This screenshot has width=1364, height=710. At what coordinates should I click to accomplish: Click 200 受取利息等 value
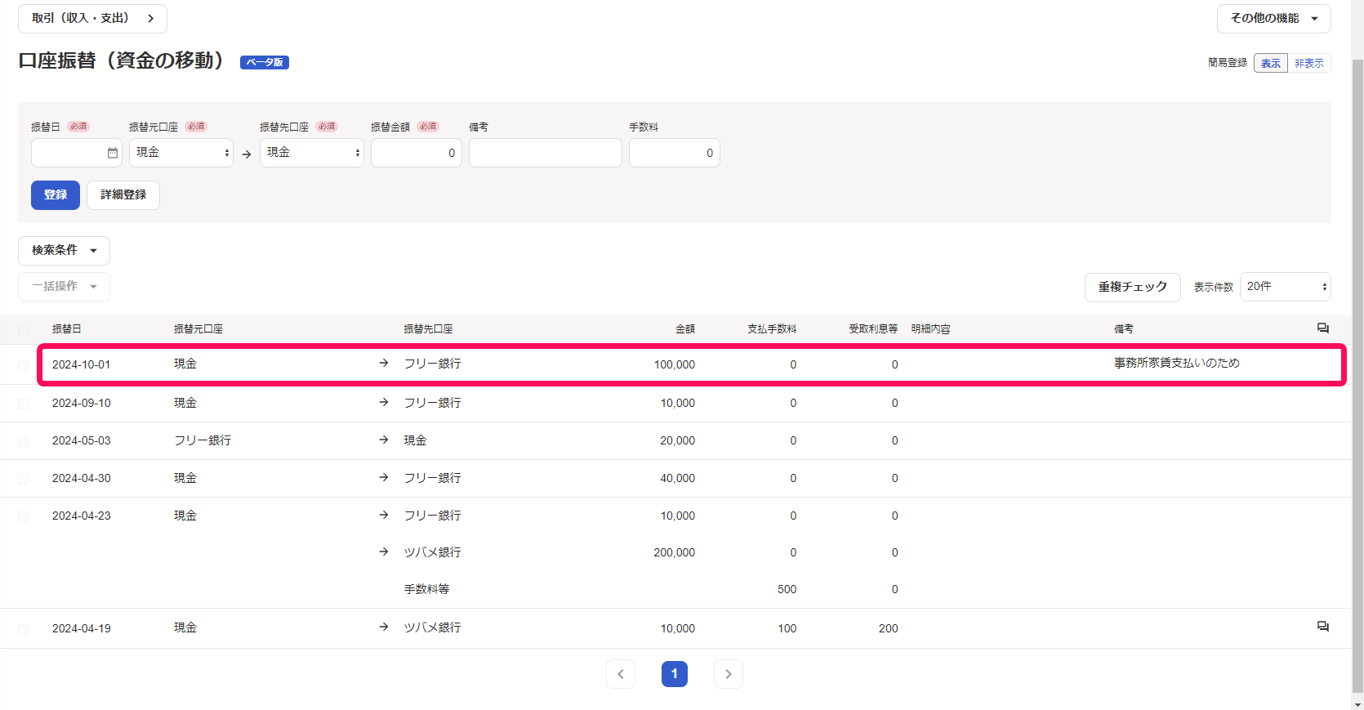click(889, 629)
